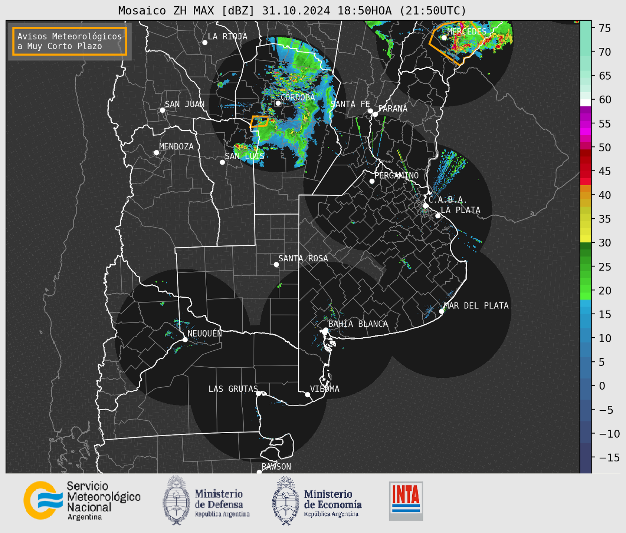Click the map title Mosaico ZH MAX
This screenshot has height=533, width=626.
tap(292, 10)
